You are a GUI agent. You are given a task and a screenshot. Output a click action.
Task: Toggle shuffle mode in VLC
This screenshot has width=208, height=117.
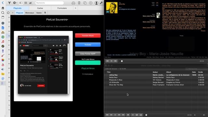[x=141, y=115]
